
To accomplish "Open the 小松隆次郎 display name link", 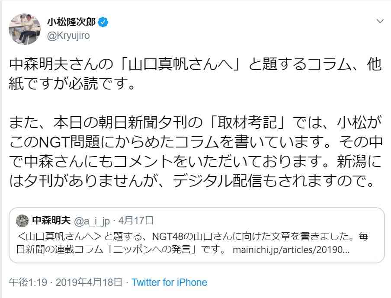I will coord(71,21).
